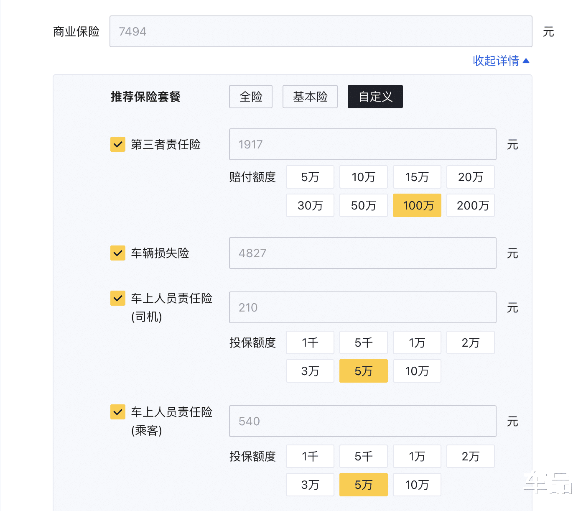This screenshot has width=586, height=511.
Task: Choose 10万 coverage for driver insurance
Action: [x=417, y=371]
